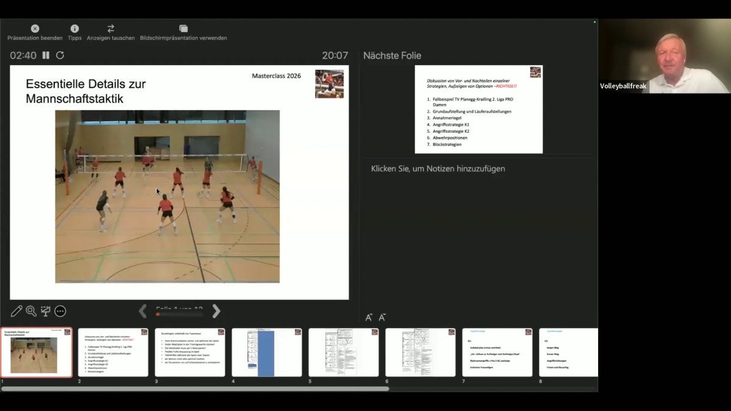
Task: Select slide thumbnail 2 in the filmstrip
Action: pos(113,353)
